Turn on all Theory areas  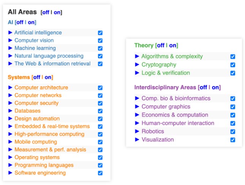click(x=173, y=45)
